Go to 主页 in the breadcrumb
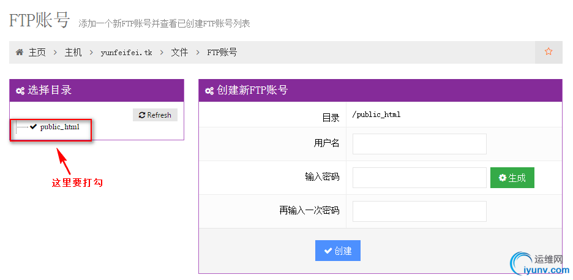 tap(37, 53)
